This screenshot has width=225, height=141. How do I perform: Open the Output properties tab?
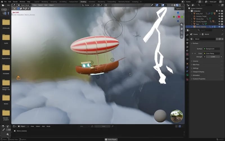187,43
